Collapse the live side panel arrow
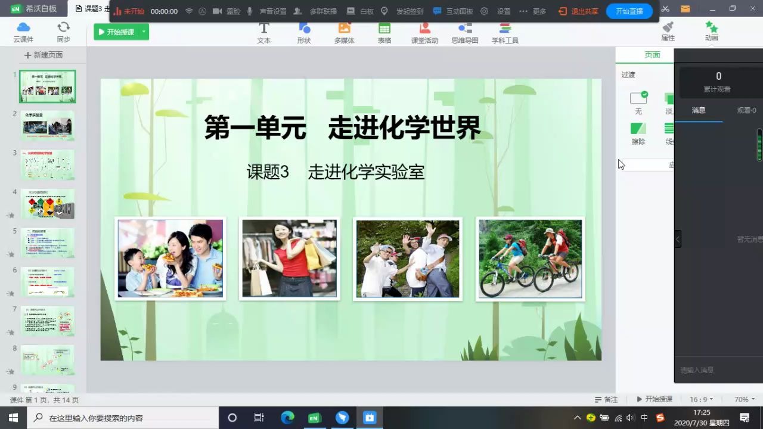The height and width of the screenshot is (429, 763). click(x=678, y=239)
